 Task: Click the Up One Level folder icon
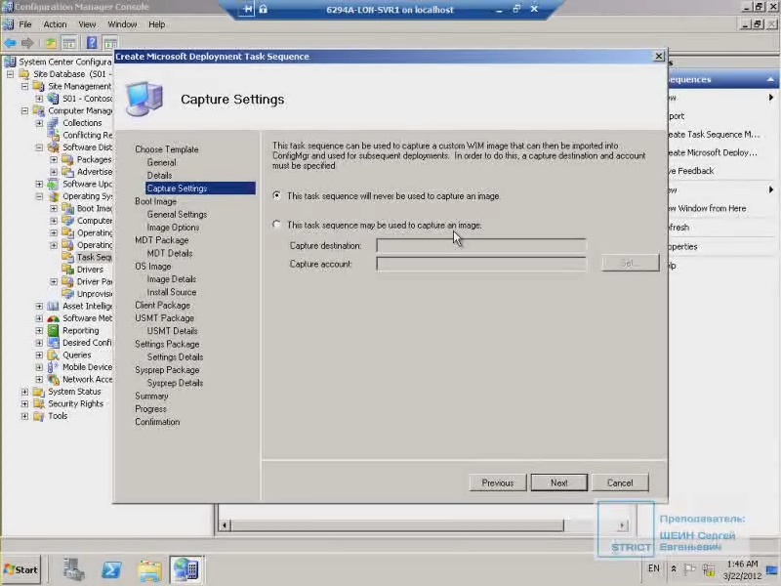[x=50, y=43]
